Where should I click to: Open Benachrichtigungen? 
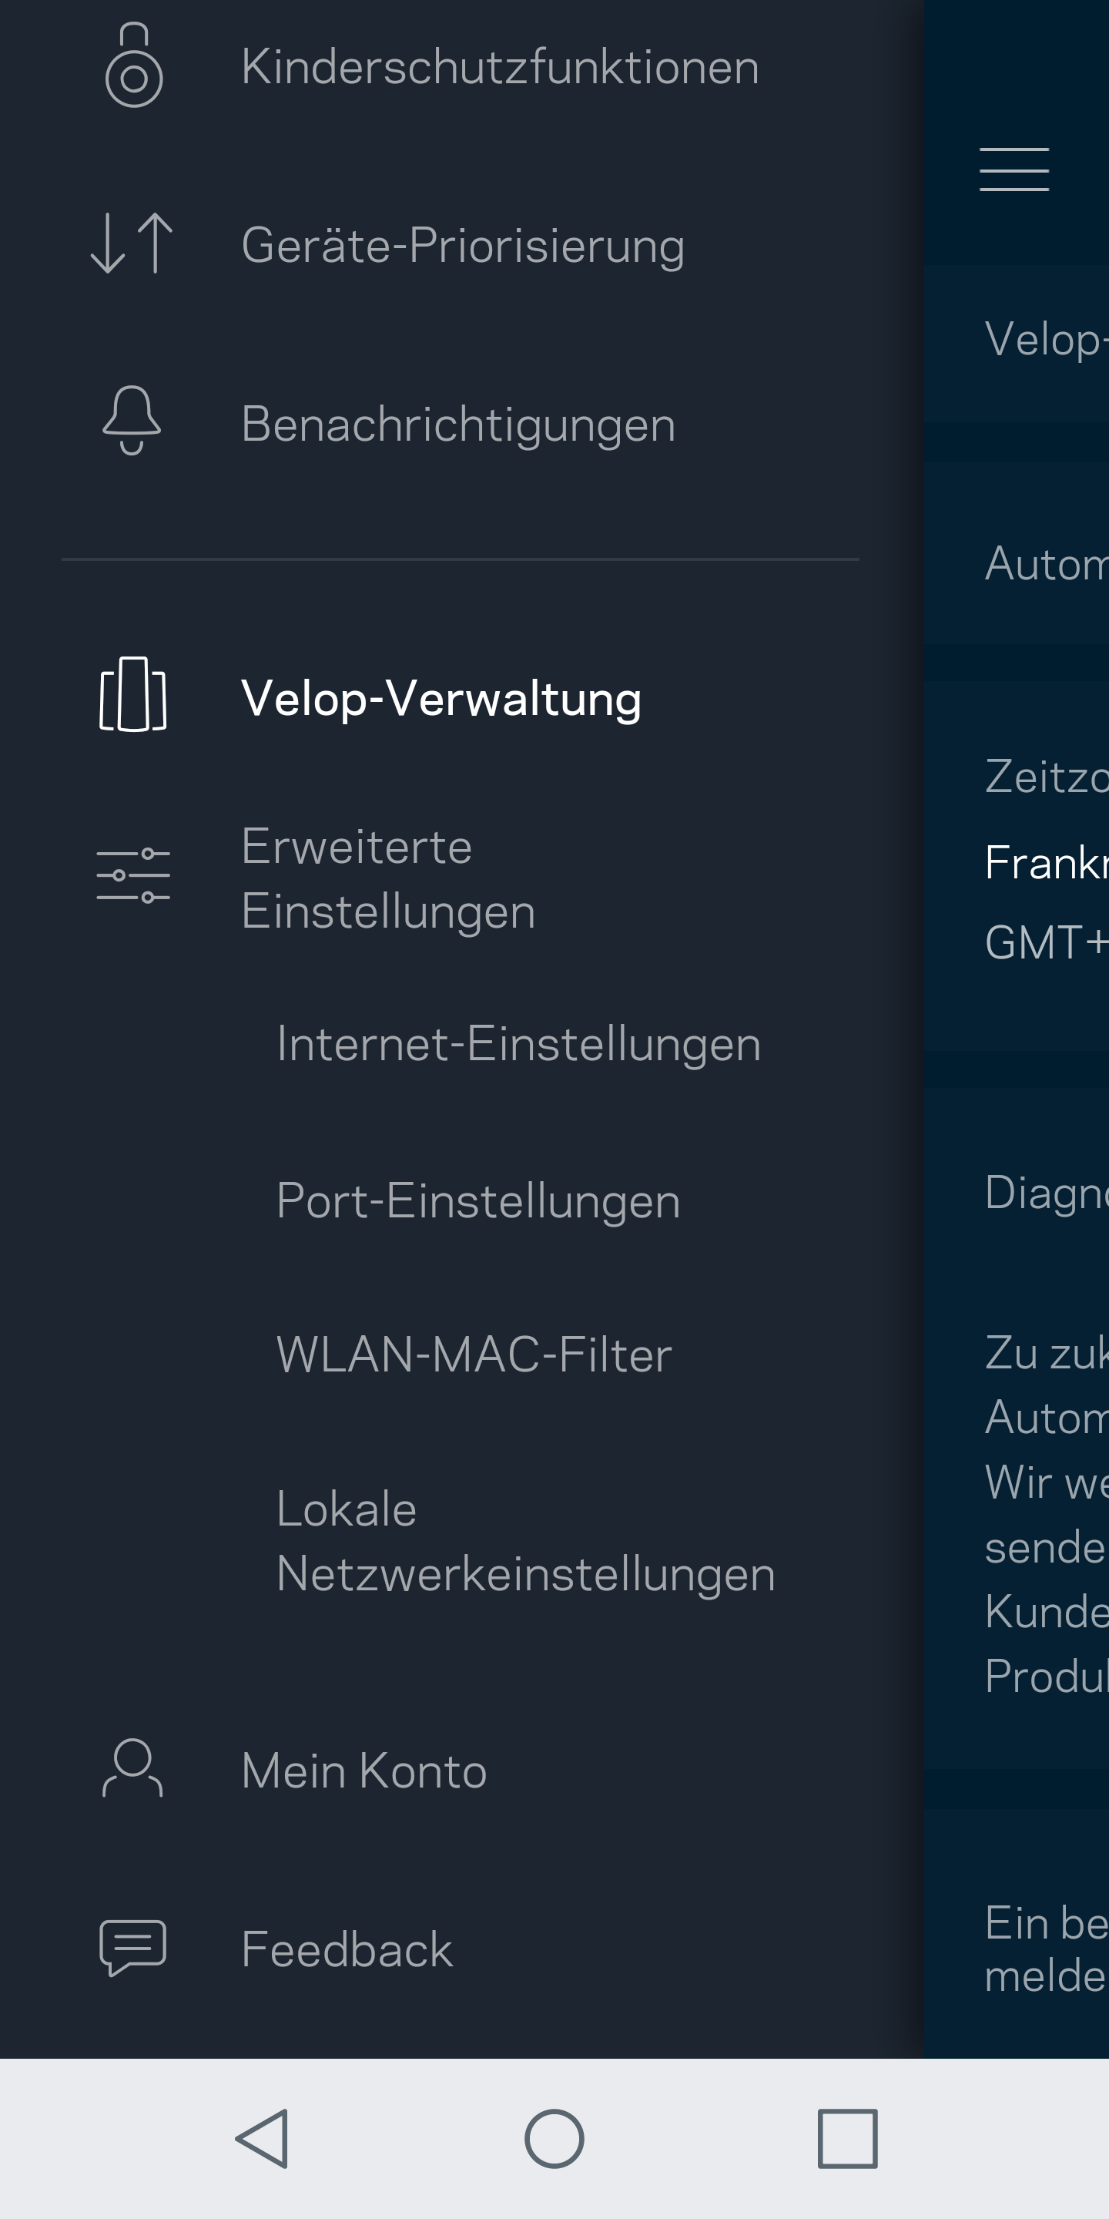pos(458,424)
